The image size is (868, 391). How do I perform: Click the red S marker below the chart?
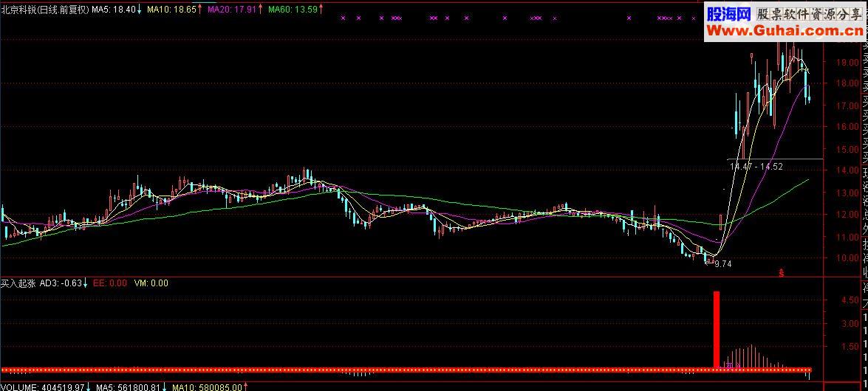click(781, 273)
